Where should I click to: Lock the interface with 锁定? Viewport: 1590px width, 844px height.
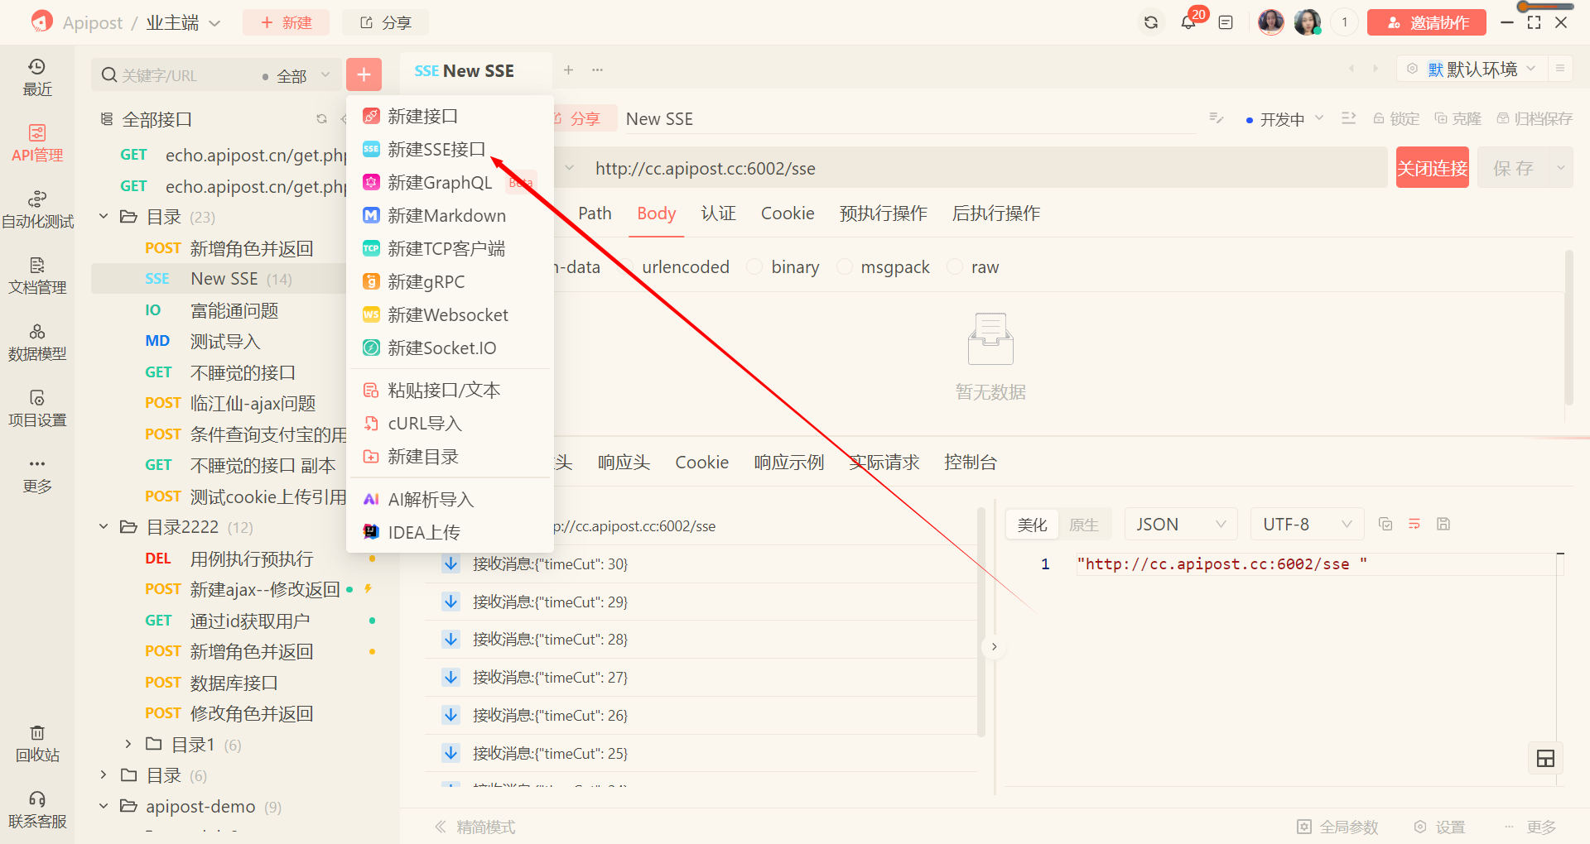(x=1396, y=118)
